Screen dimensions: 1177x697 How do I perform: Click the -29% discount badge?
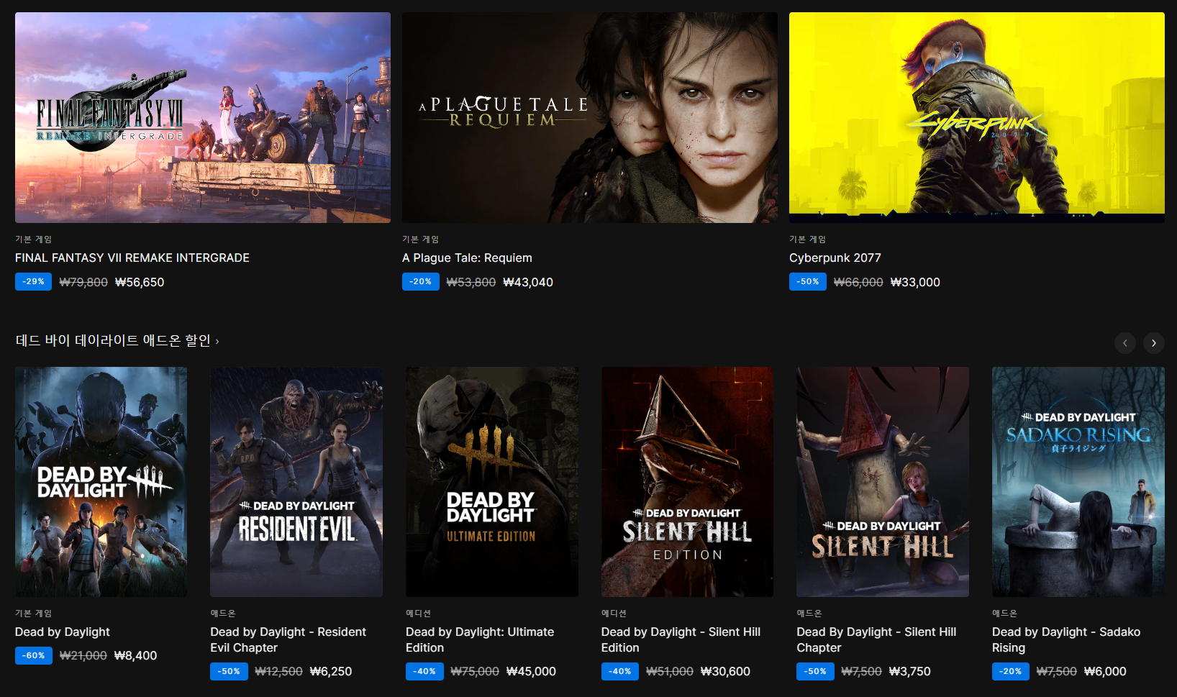(33, 282)
